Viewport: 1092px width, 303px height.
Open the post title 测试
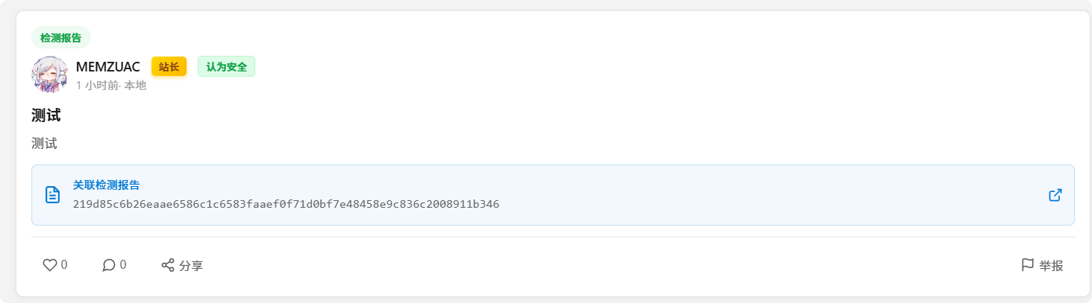point(46,115)
